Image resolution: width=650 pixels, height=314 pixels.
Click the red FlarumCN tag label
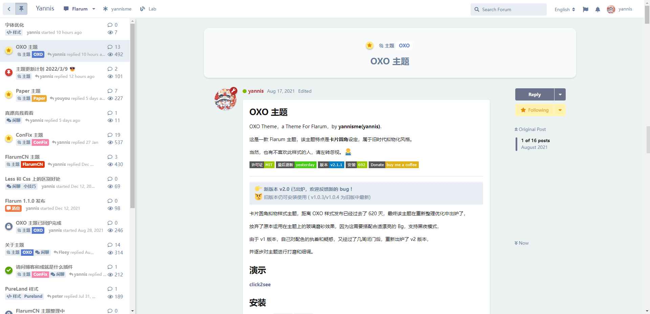[x=33, y=164]
